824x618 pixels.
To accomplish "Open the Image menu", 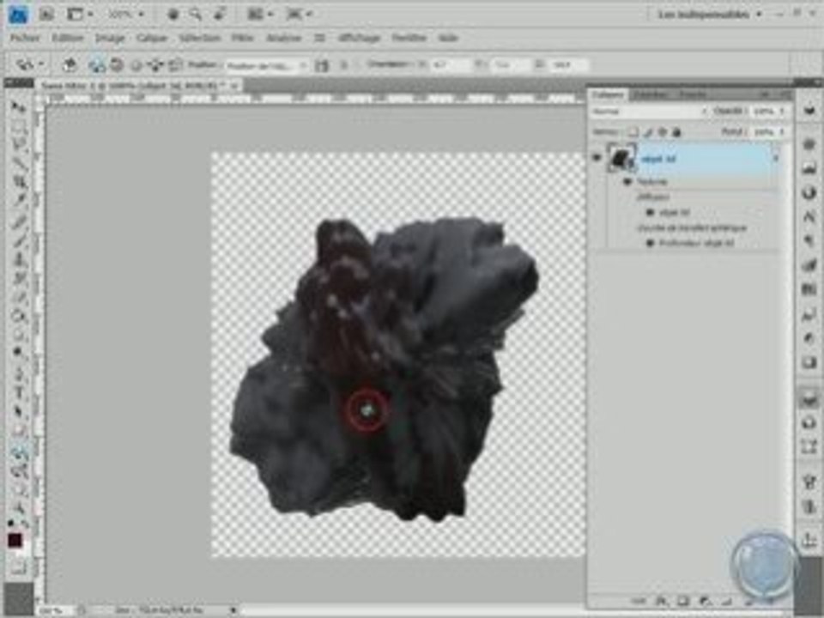I will pos(110,38).
